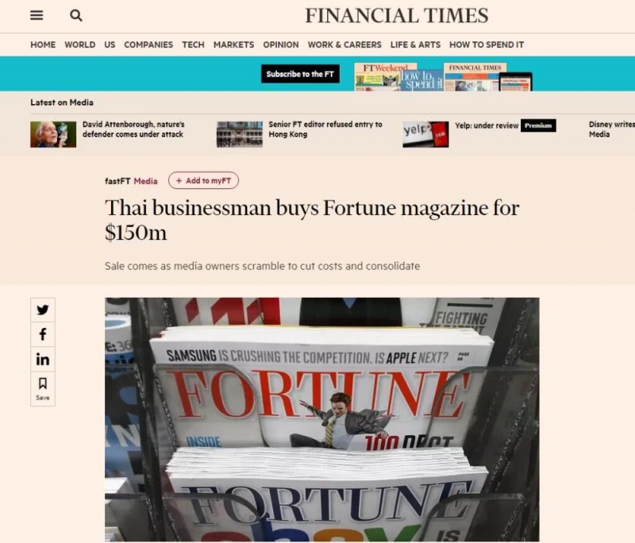
Task: Go to the Companies section
Action: [148, 45]
